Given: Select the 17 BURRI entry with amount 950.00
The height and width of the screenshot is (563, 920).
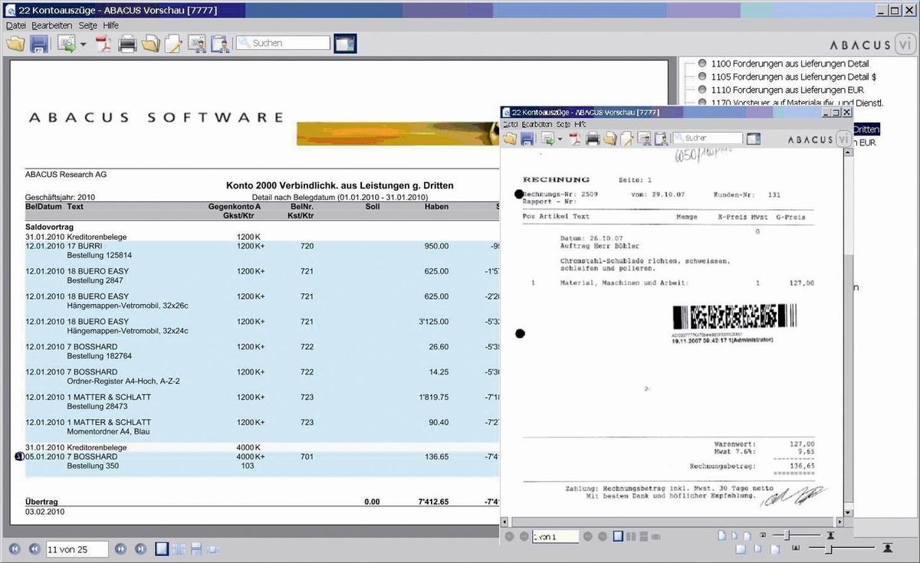Looking at the screenshot, I should (261, 250).
